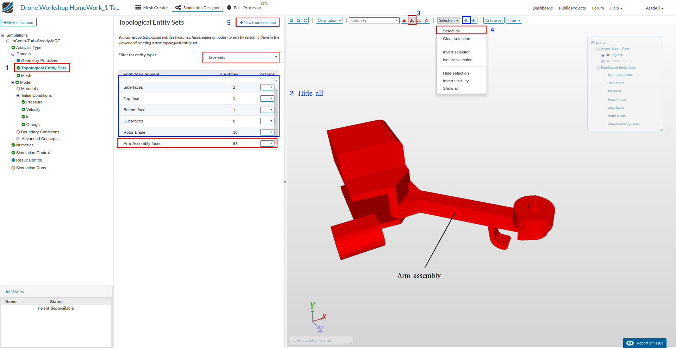Open the Help menu in the top bar
This screenshot has height=348, width=676.
click(x=616, y=8)
